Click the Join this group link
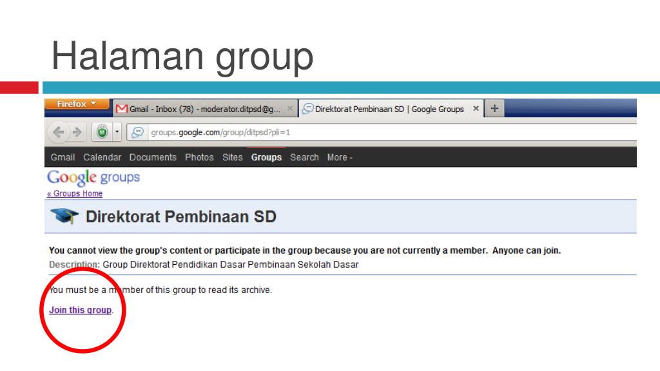Viewport: 660px width, 371px height. (81, 310)
